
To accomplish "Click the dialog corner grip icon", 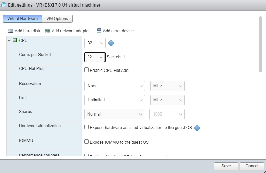I will (x=265, y=172).
